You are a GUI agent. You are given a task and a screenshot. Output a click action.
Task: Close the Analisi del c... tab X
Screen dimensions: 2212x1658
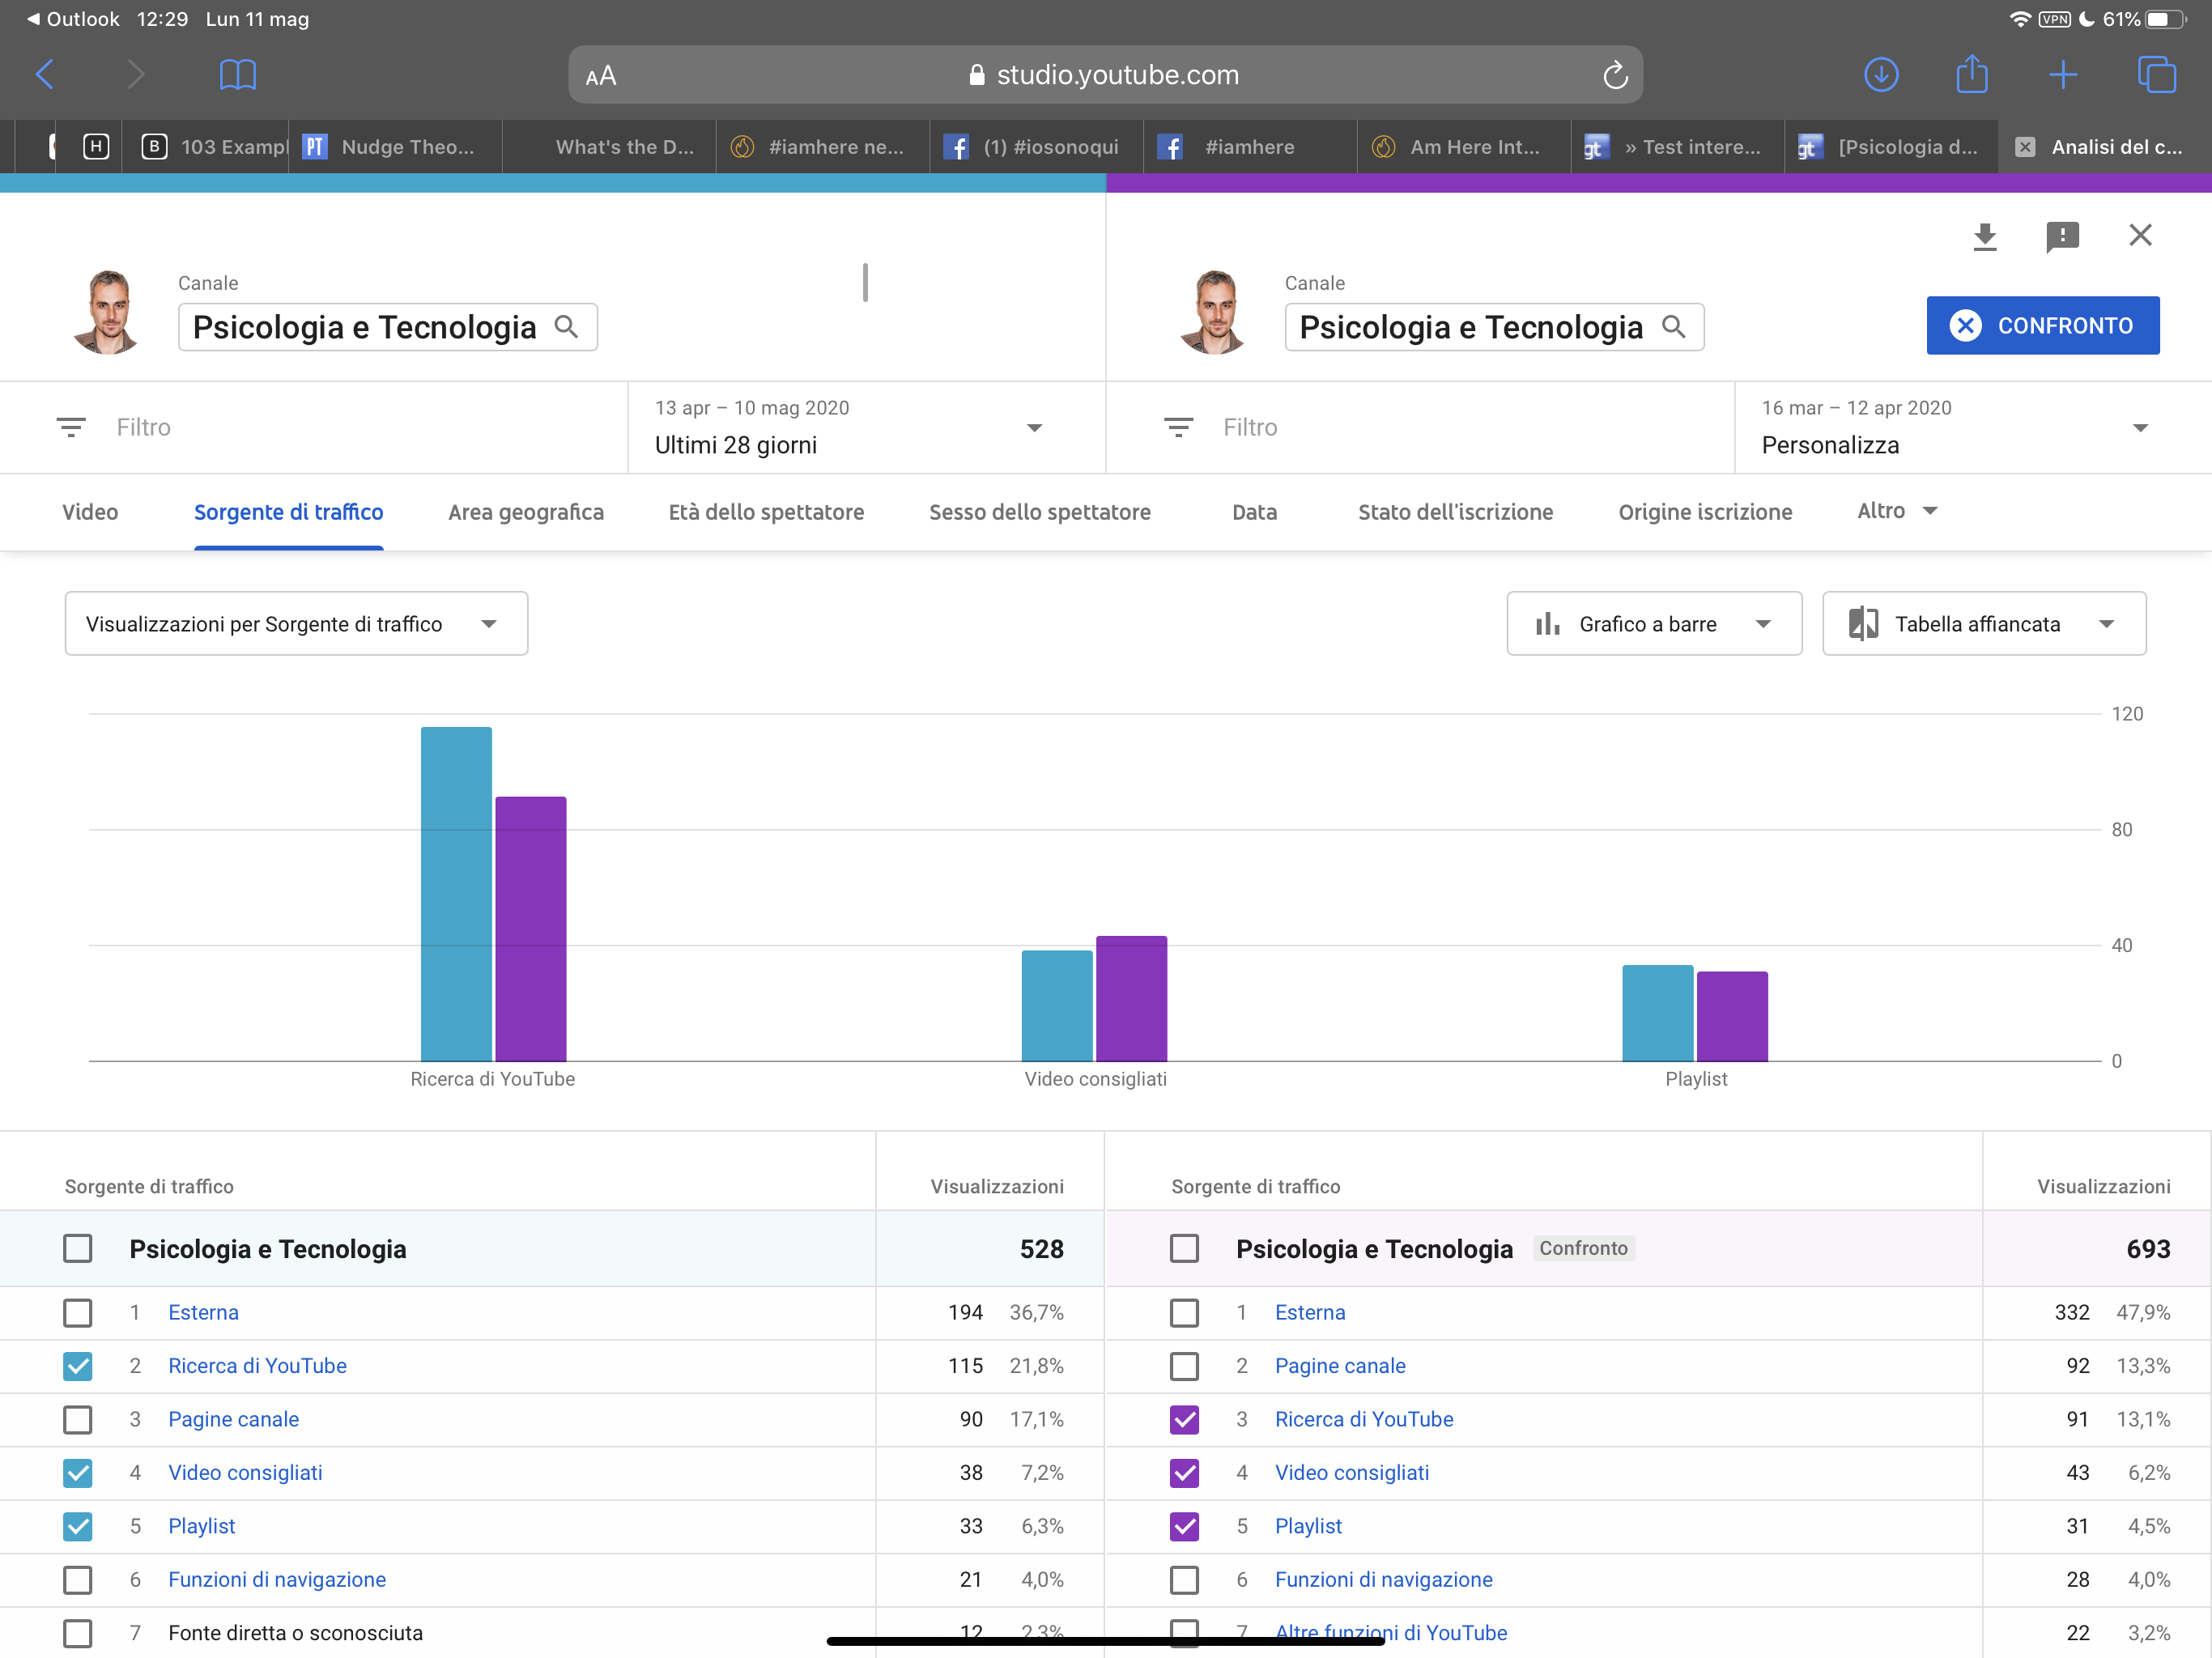2025,147
